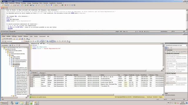Click the folder explorer icon in the taskbar
188x105 pixels.
(22, 103)
